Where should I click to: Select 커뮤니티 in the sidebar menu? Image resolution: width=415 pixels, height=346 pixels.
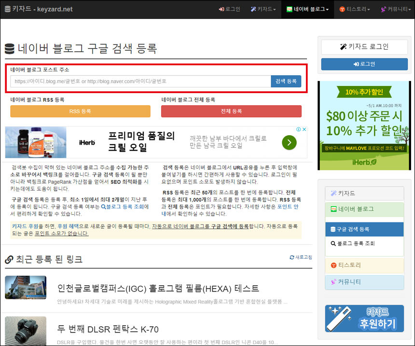[x=364, y=282]
